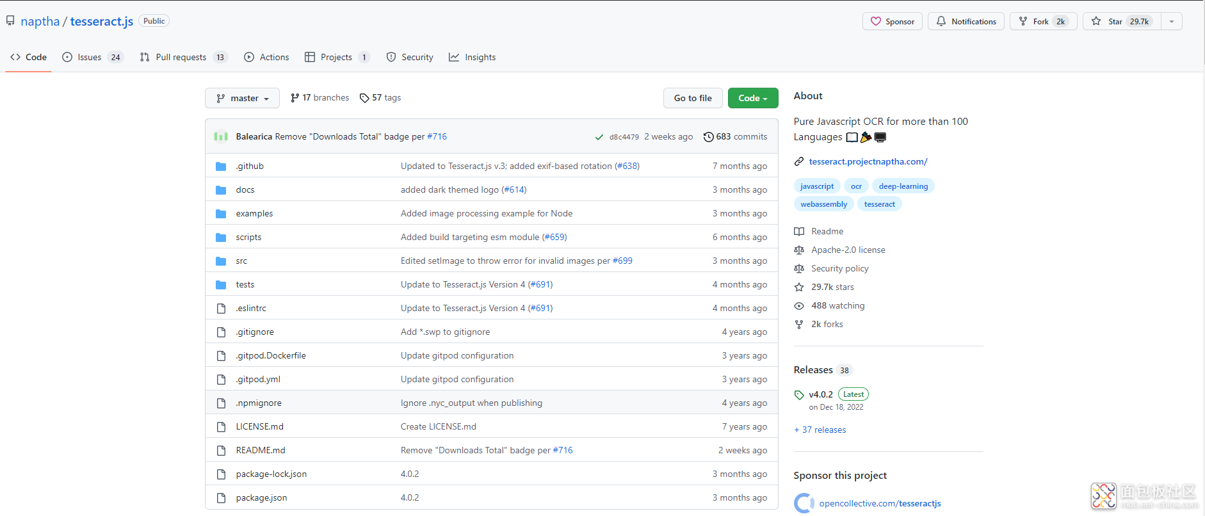Open the Actions tab
The image size is (1205, 516).
pyautogui.click(x=266, y=57)
